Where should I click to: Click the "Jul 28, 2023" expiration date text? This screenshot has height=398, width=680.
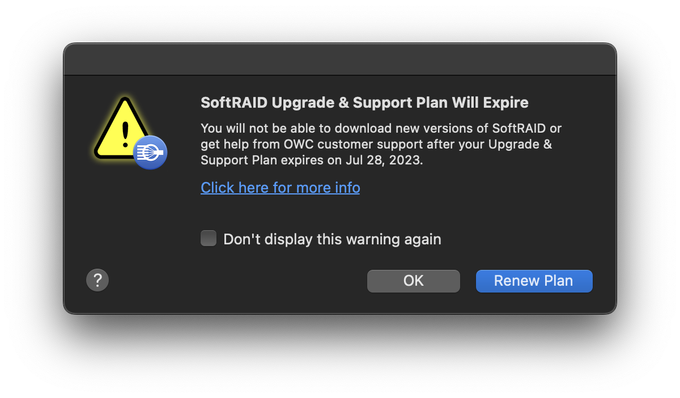point(383,160)
